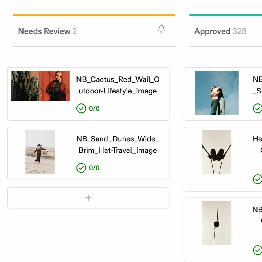Open the two headphones thumbnail
The width and height of the screenshot is (262, 262).
(216, 152)
